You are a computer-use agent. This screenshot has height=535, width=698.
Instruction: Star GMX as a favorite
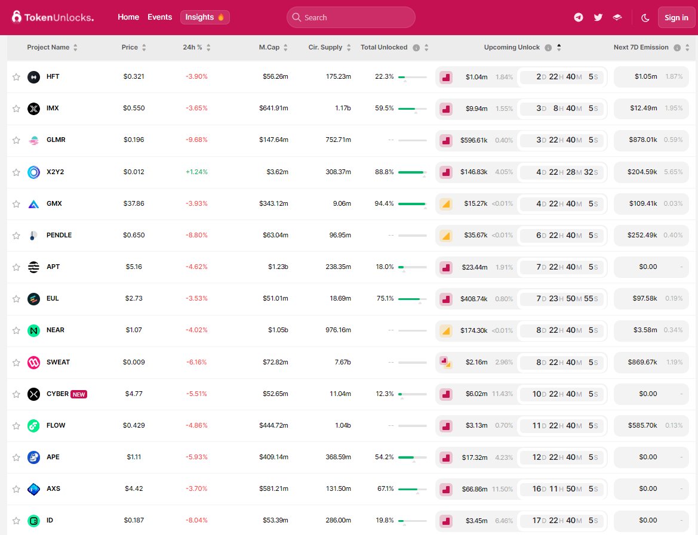[x=17, y=204]
